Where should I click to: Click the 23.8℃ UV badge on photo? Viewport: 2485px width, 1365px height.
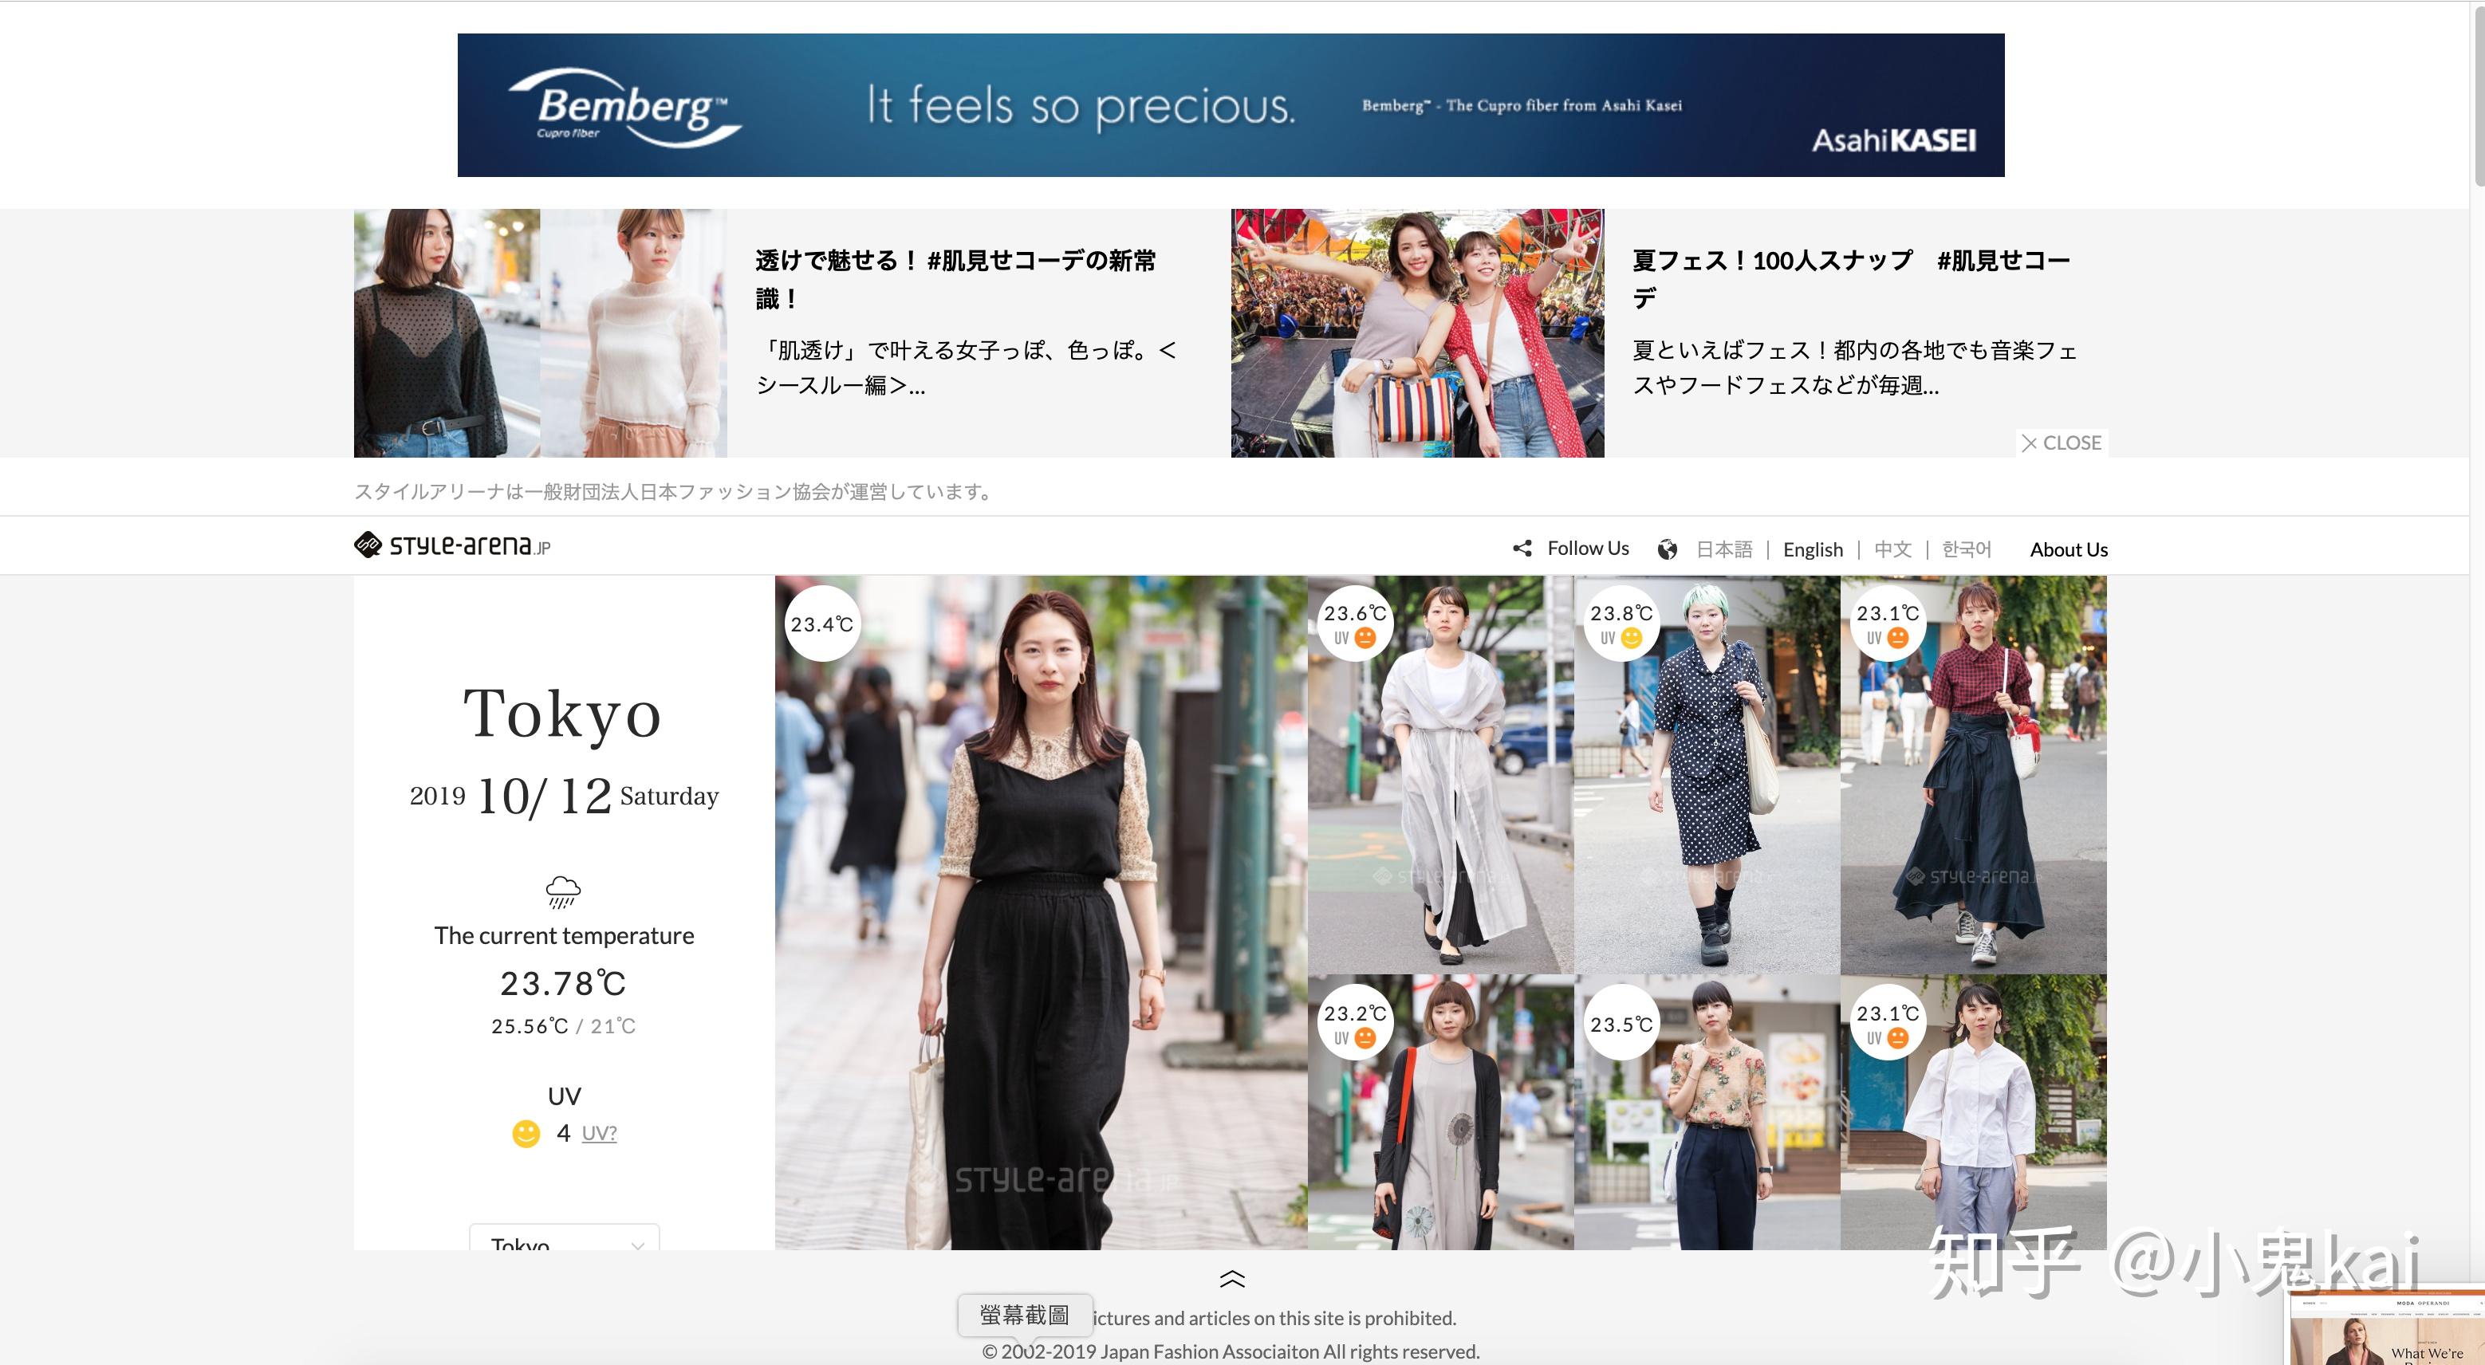(x=1621, y=624)
